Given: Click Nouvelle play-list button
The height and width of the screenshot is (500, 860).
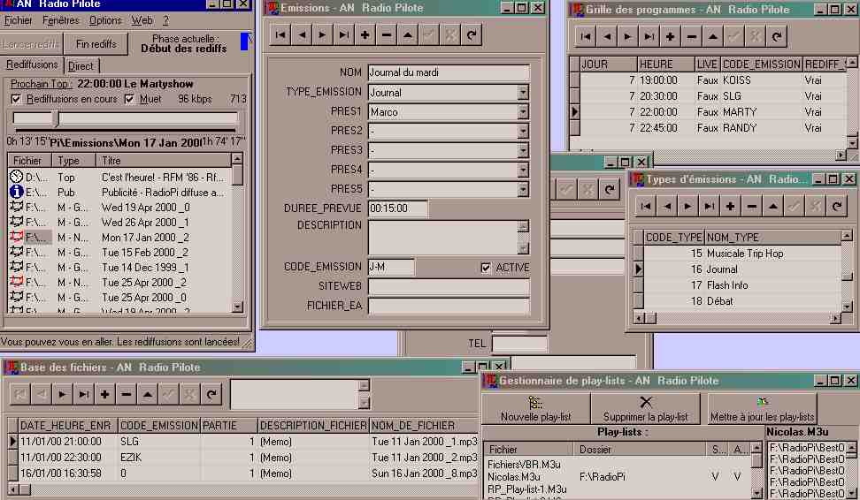Looking at the screenshot, I should click(x=536, y=408).
